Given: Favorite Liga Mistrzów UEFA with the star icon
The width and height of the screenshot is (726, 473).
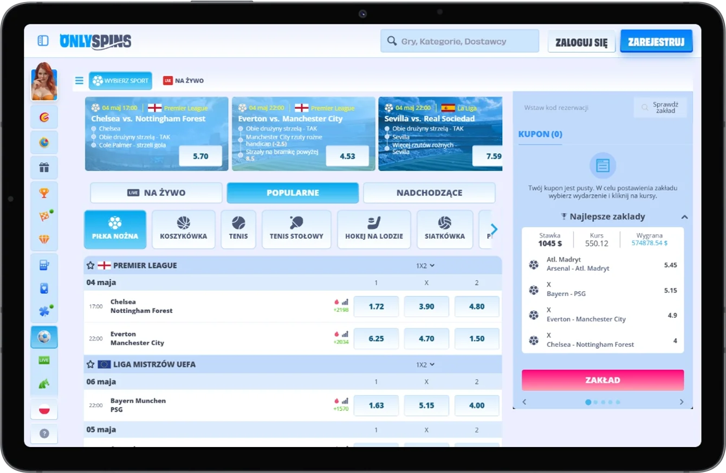Looking at the screenshot, I should coord(90,365).
